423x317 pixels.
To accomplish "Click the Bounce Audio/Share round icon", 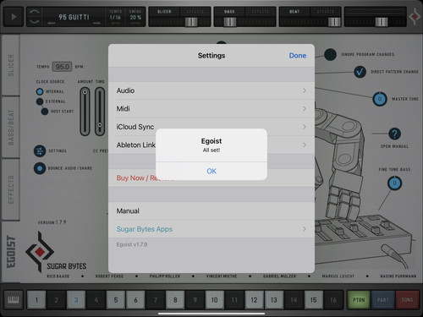I will (40, 168).
